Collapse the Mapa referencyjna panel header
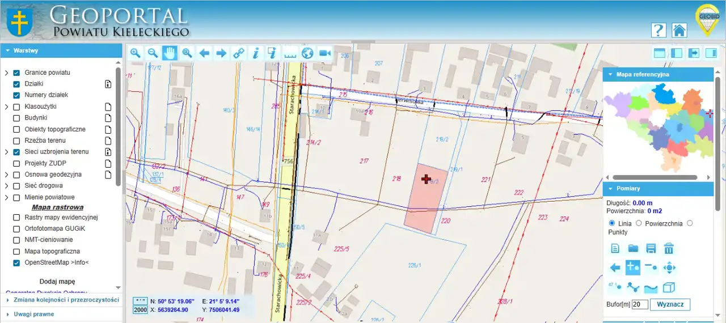Image resolution: width=726 pixels, height=323 pixels. coord(658,74)
